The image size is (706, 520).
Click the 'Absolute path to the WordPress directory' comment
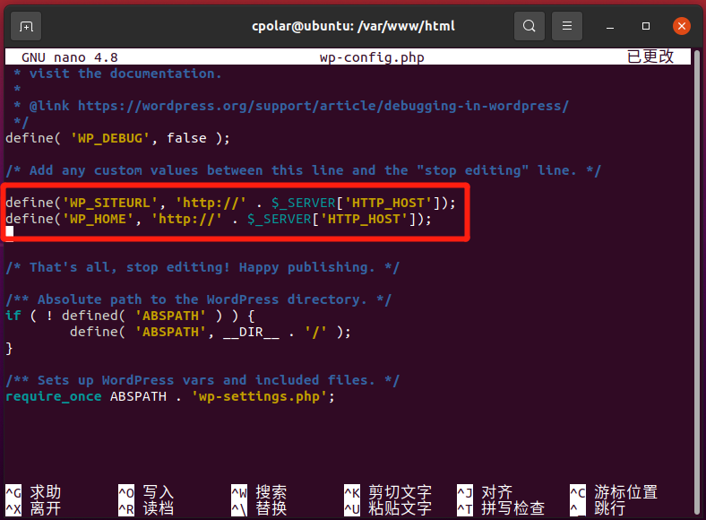coord(199,299)
